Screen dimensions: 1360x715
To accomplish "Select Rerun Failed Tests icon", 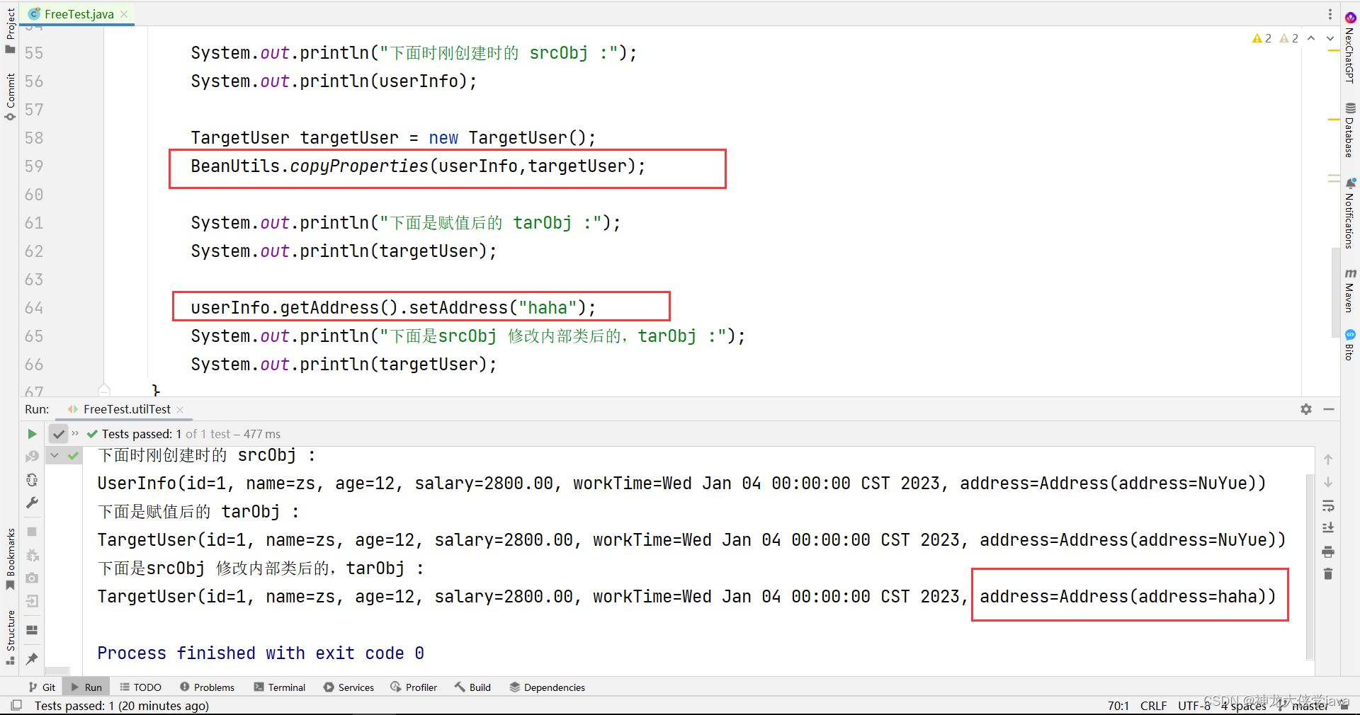I will (x=32, y=457).
